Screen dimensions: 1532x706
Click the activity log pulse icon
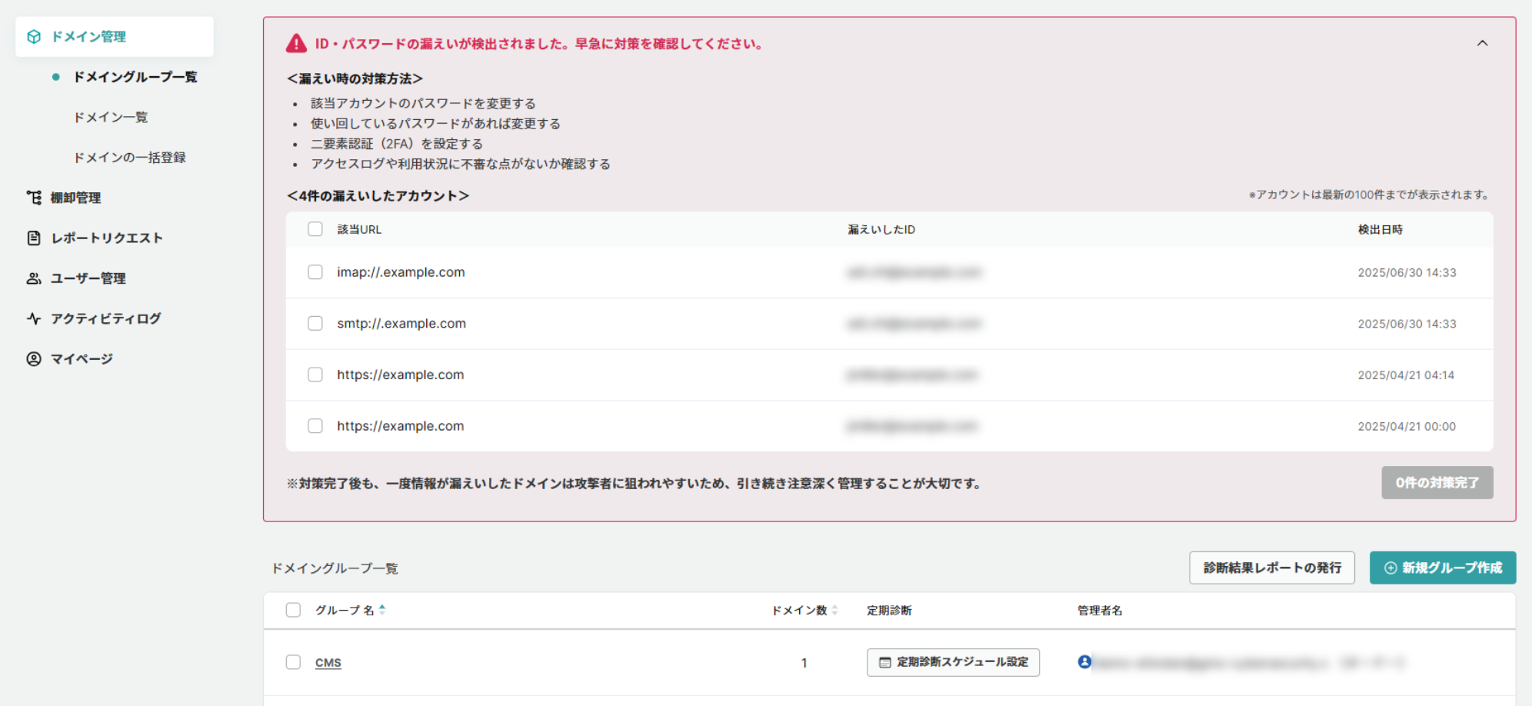pyautogui.click(x=34, y=318)
